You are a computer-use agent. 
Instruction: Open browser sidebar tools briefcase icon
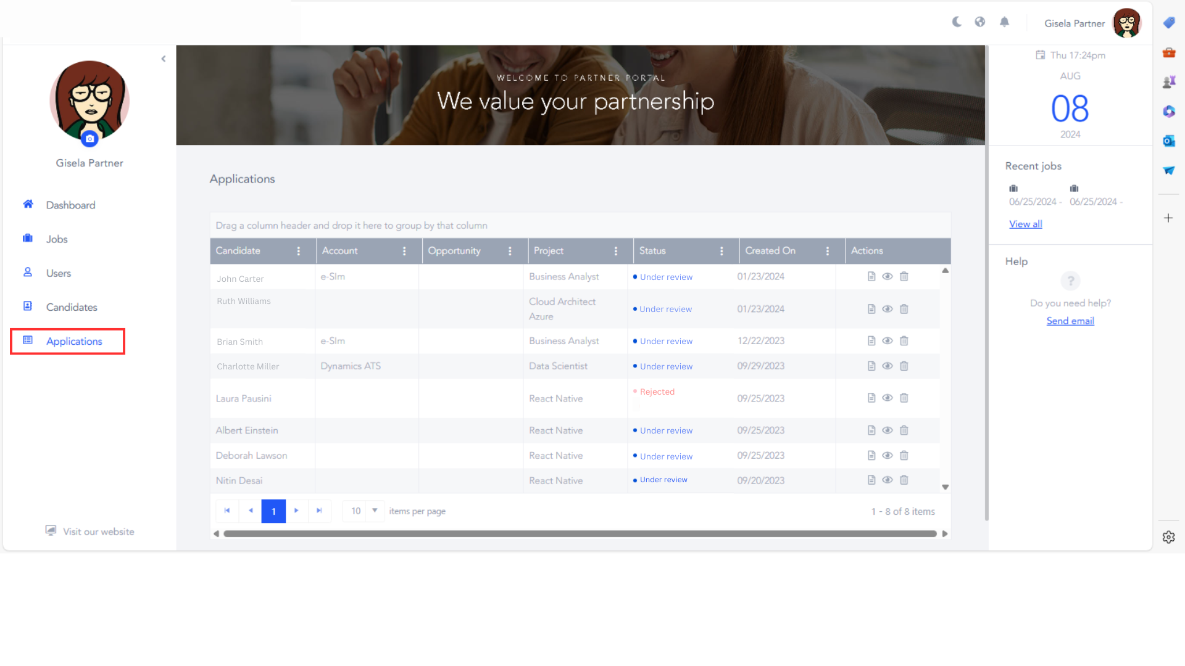pos(1169,52)
